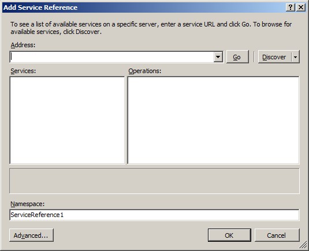The width and height of the screenshot is (309, 251).
Task: Close the Add Service Reference window
Action: 301,7
